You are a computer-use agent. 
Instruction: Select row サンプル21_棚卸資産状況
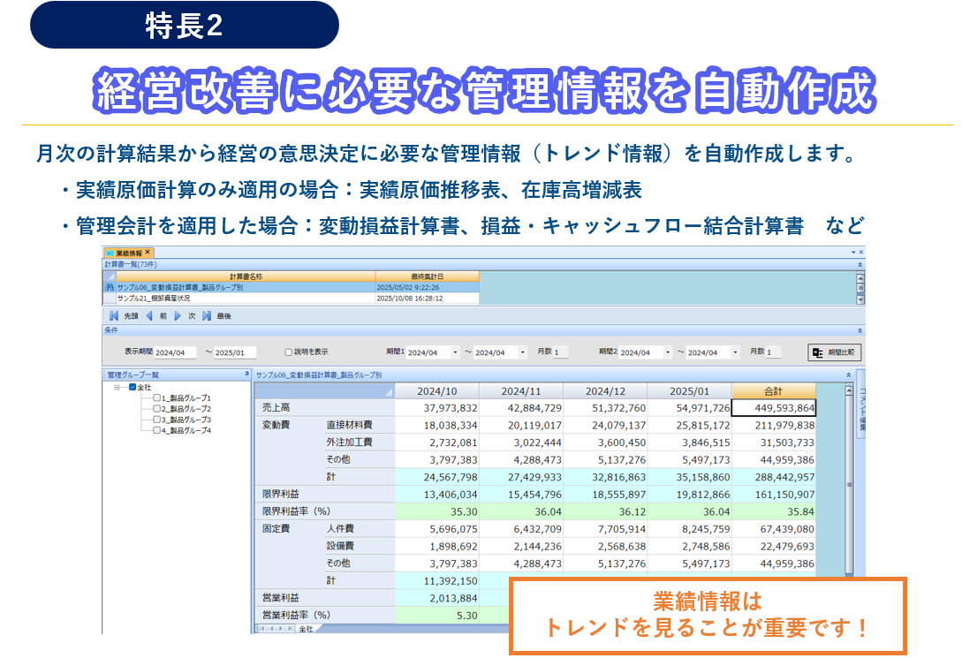point(292,299)
